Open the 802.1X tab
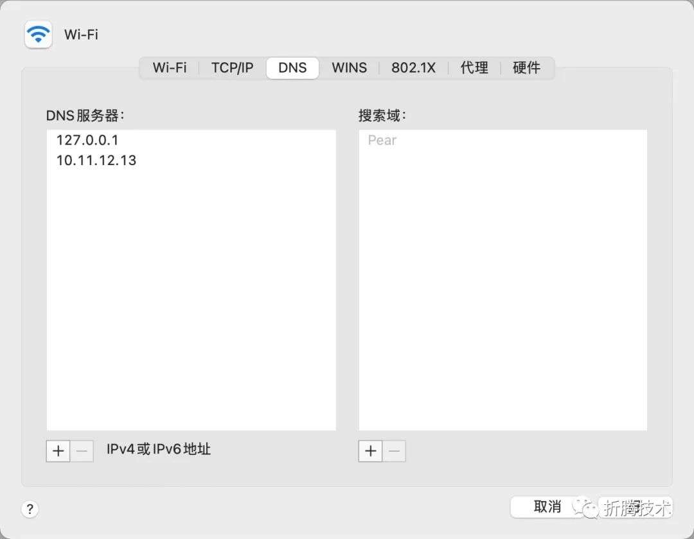The image size is (694, 539). (x=413, y=67)
